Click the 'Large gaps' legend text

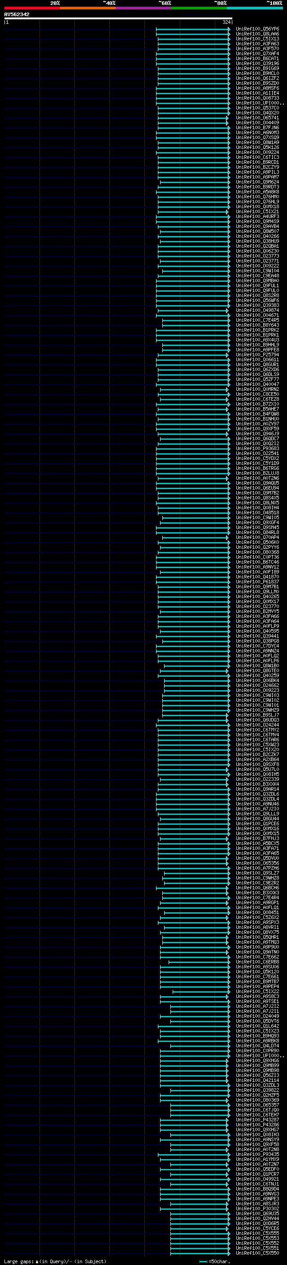(19, 1261)
